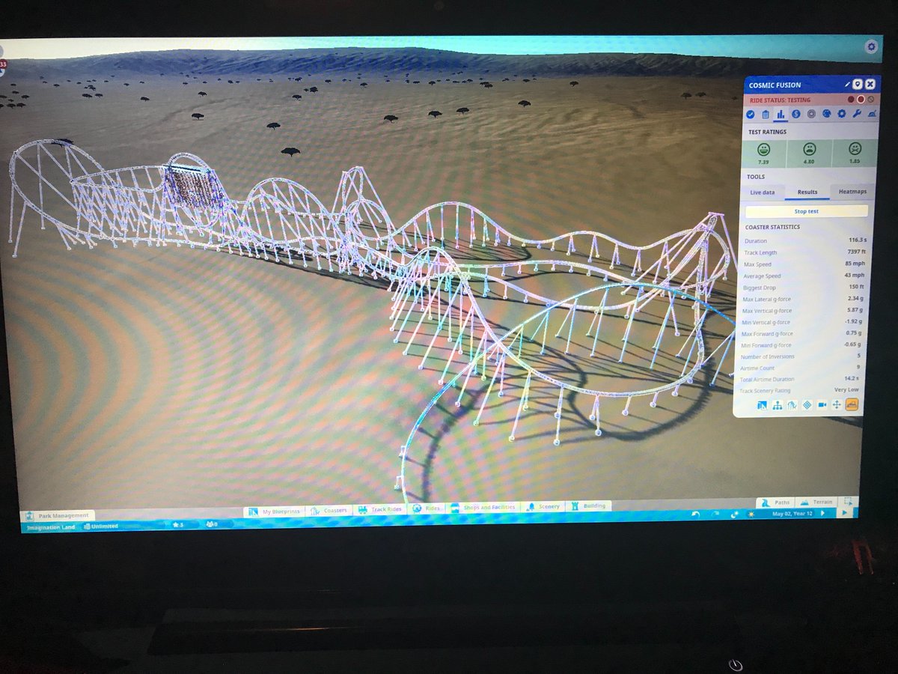Open the ride statistics bar-chart tab
This screenshot has height=674, width=898.
pos(781,115)
